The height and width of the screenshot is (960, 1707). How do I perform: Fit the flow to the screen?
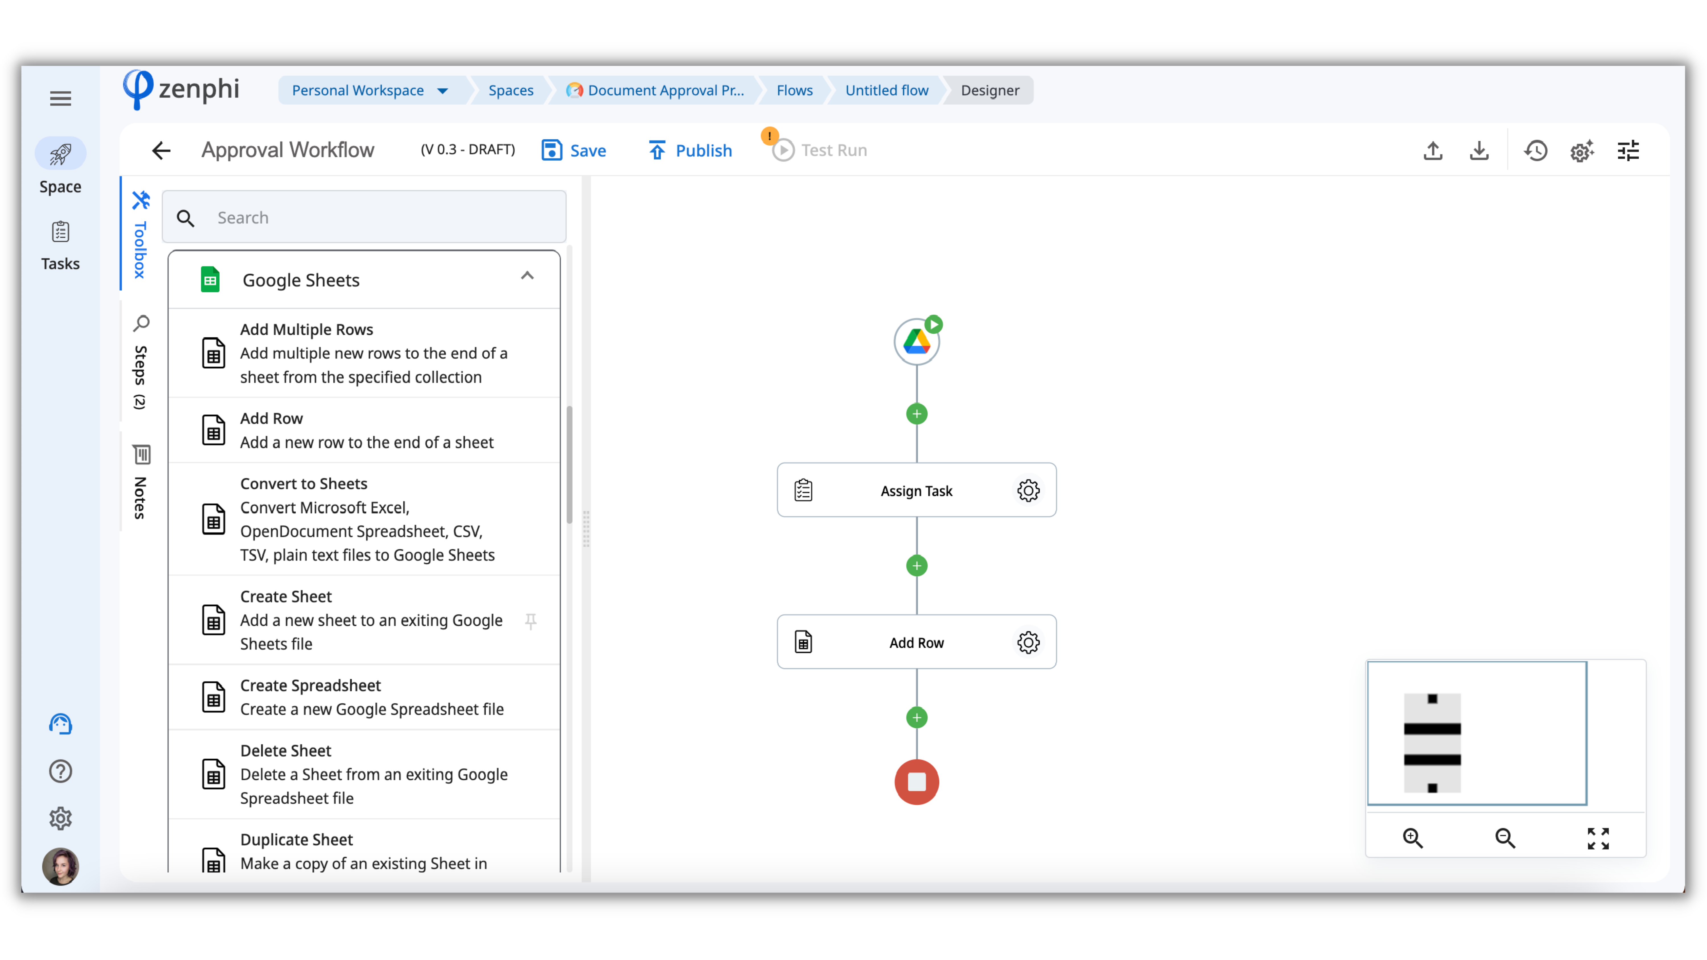pos(1598,838)
